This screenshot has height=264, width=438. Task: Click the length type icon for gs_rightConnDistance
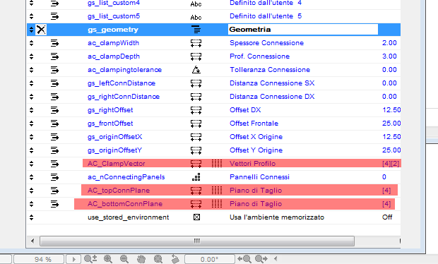tap(196, 97)
